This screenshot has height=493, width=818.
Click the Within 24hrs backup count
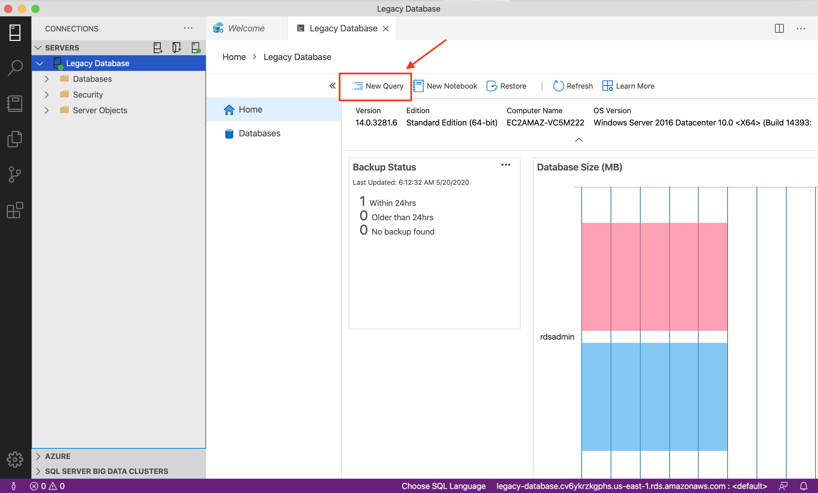coord(388,202)
